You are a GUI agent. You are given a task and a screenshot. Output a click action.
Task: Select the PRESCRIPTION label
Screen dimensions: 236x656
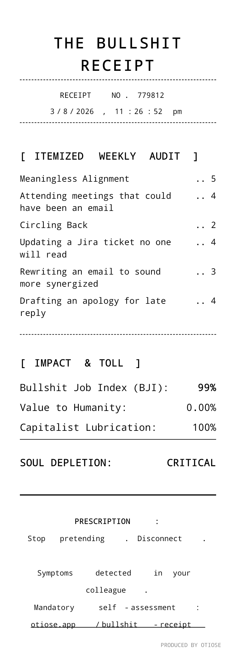[102, 522]
